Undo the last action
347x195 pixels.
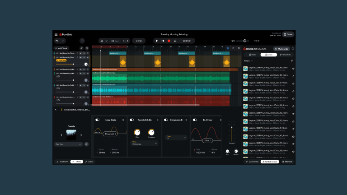click(x=57, y=41)
